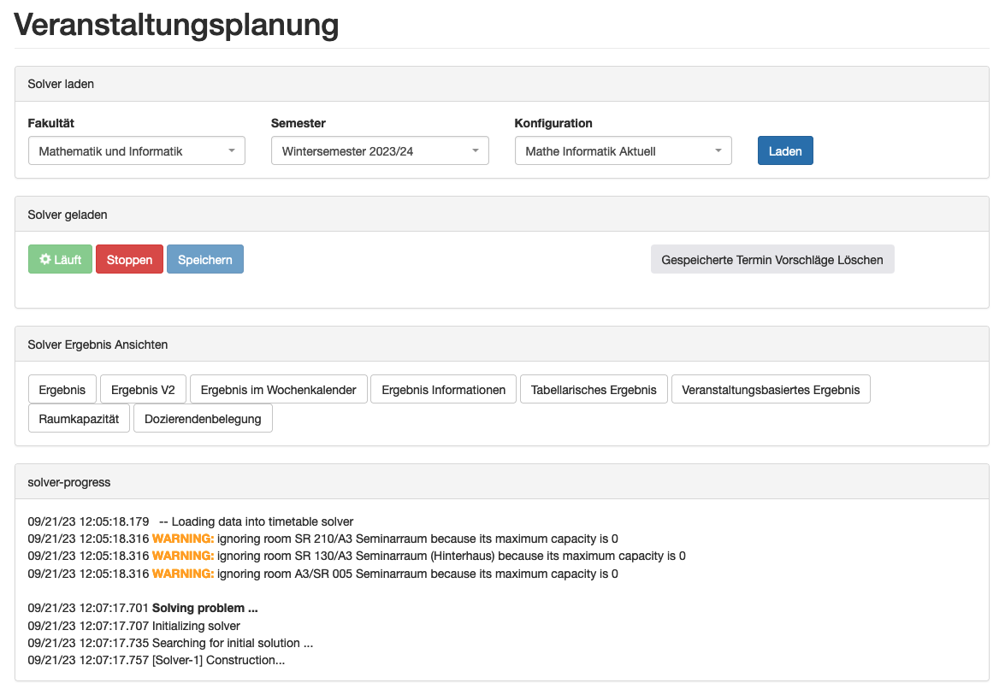The width and height of the screenshot is (1005, 695).
Task: Click Gespeicherte Termin Vorschläge Löschen
Action: click(771, 260)
